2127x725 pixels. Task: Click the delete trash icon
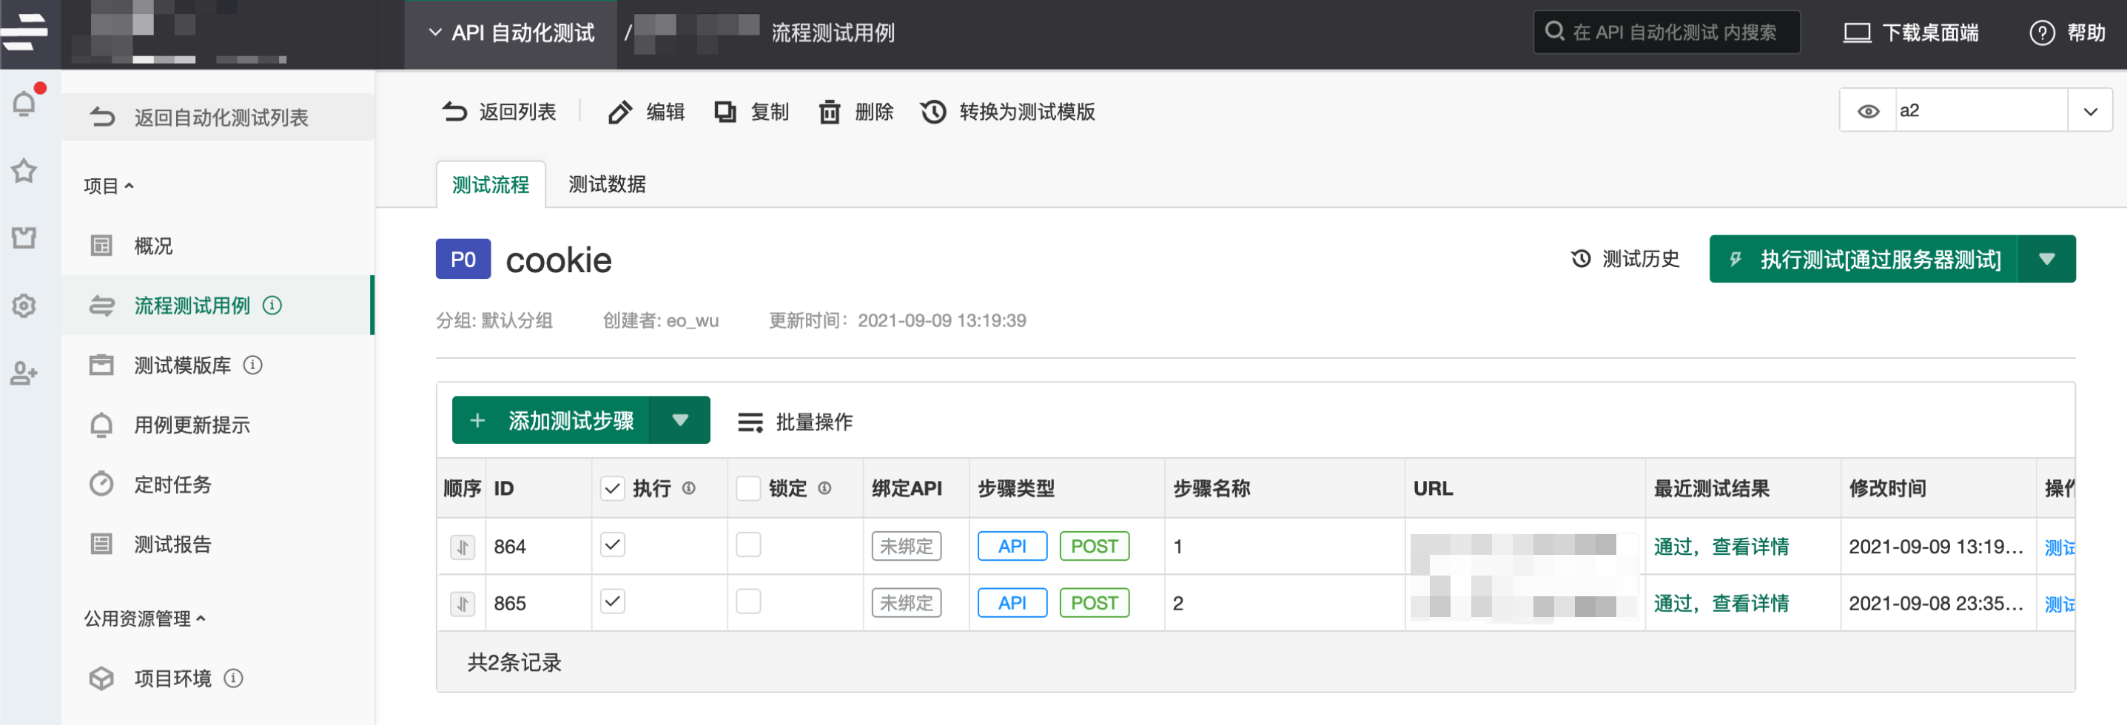(x=829, y=112)
